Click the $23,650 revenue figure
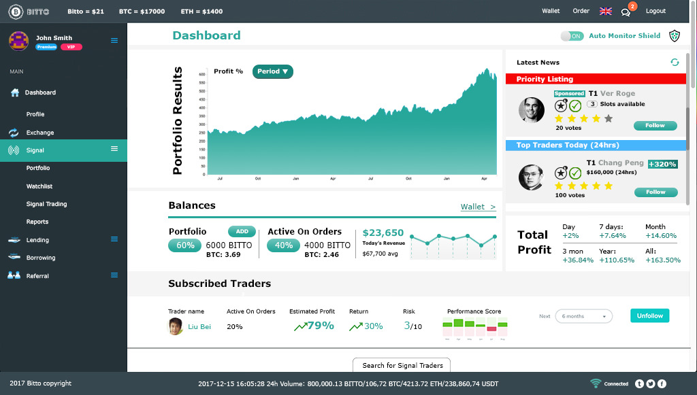Image resolution: width=697 pixels, height=395 pixels. coord(383,233)
